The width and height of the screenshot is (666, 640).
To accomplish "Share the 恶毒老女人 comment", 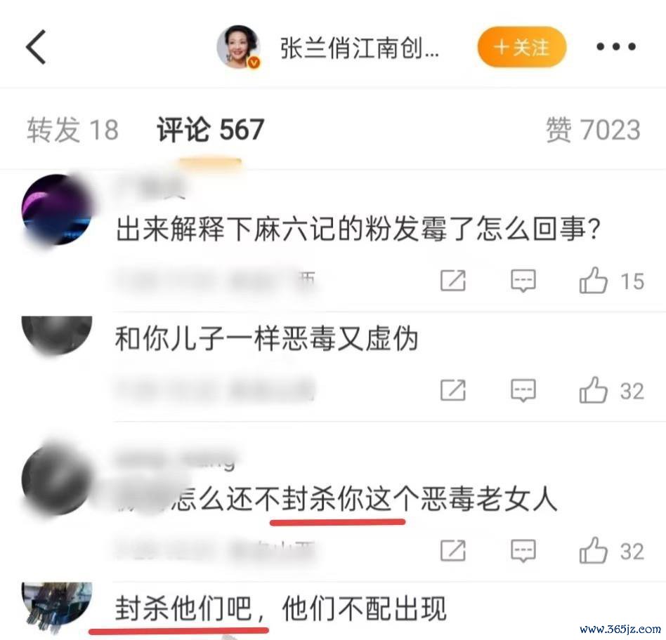I will pos(452,551).
